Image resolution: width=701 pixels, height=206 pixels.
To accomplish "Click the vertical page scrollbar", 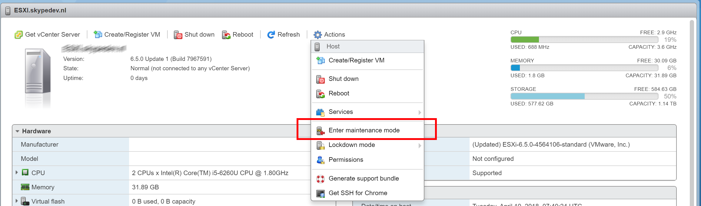I will point(692,113).
